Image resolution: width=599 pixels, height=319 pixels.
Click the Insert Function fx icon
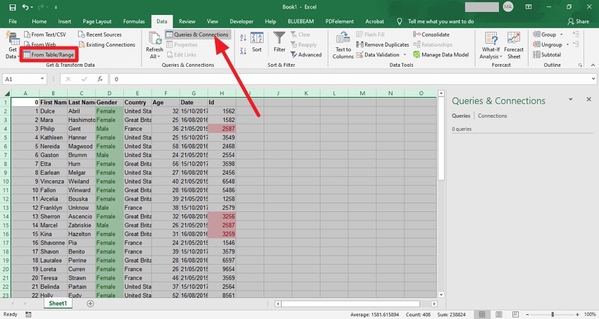99,79
